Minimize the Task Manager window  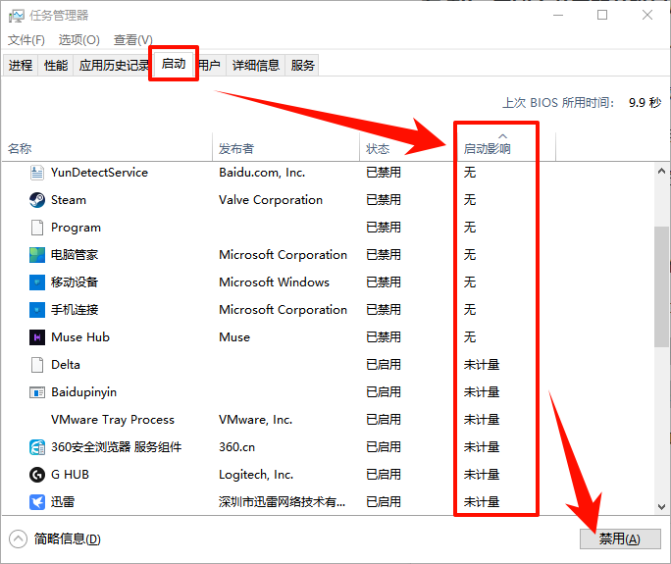tap(558, 15)
